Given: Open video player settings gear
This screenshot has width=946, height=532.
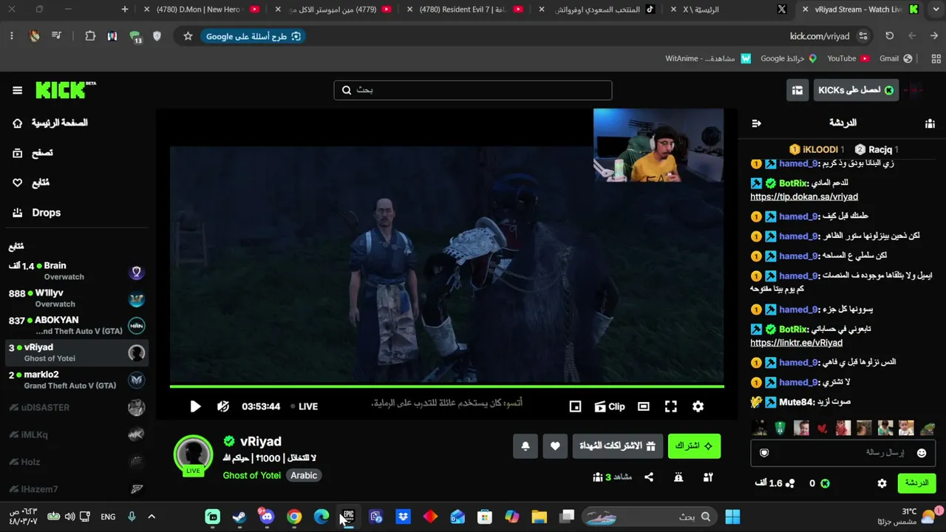Looking at the screenshot, I should 698,406.
